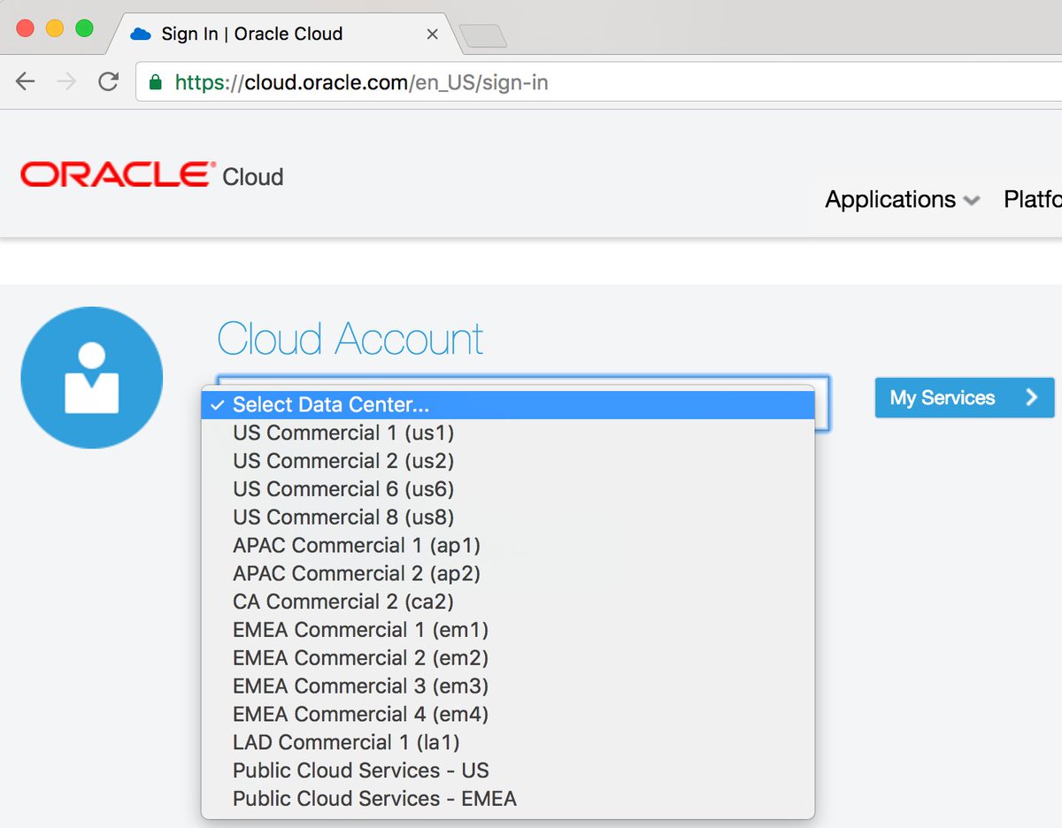The height and width of the screenshot is (828, 1062).
Task: Open the partially visible Platform menu
Action: point(1033,200)
